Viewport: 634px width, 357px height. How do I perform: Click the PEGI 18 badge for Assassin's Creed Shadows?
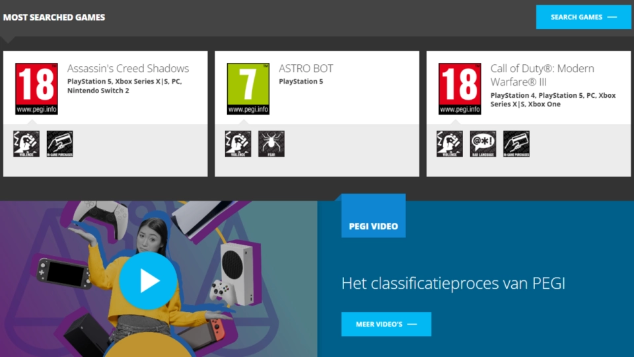[x=36, y=89]
